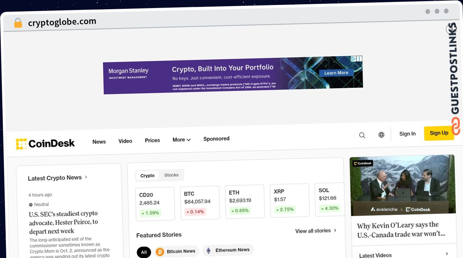The height and width of the screenshot is (258, 463).
Task: Open the Hester Peirce SEC article headline
Action: (64, 222)
